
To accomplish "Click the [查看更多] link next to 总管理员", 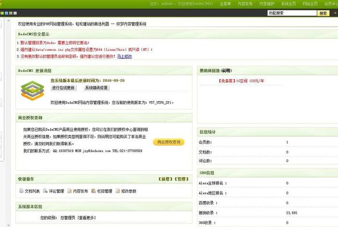I will pyautogui.click(x=86, y=218).
